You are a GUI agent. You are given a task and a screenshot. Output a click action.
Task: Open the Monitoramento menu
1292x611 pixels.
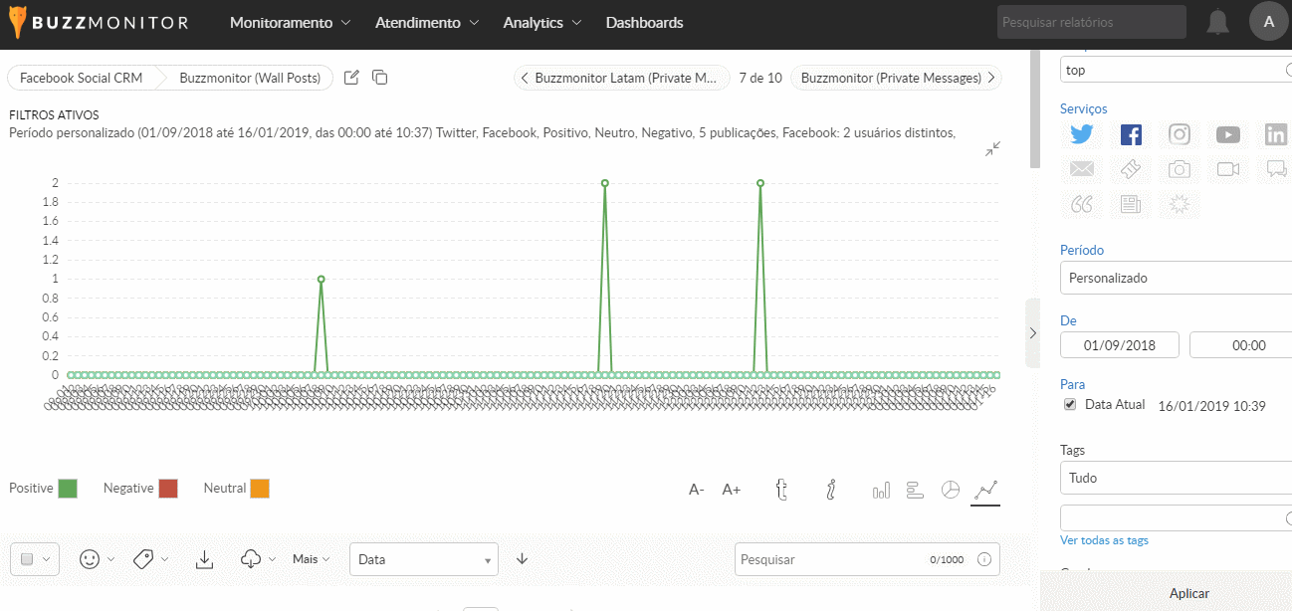(x=290, y=22)
